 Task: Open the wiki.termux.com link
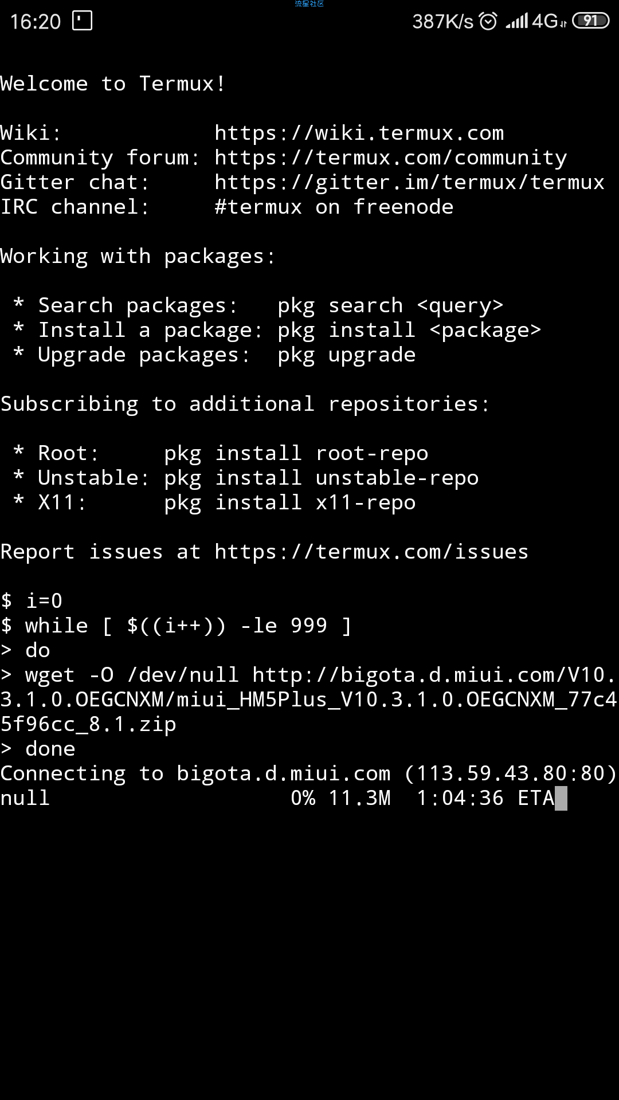359,133
